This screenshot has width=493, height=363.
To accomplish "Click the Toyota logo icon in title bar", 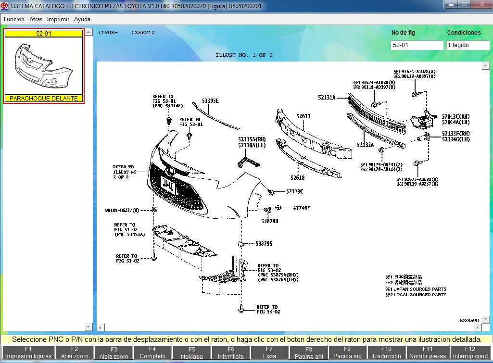I will point(5,5).
